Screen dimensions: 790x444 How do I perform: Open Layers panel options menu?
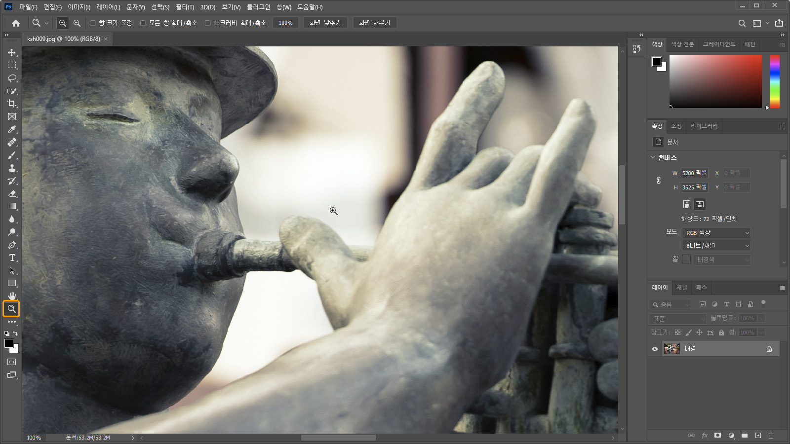783,288
